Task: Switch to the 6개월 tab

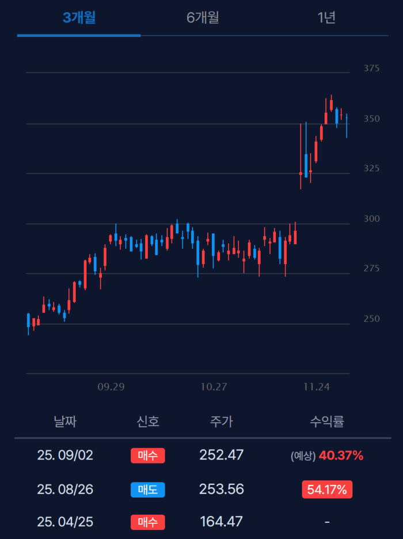Action: click(x=203, y=18)
